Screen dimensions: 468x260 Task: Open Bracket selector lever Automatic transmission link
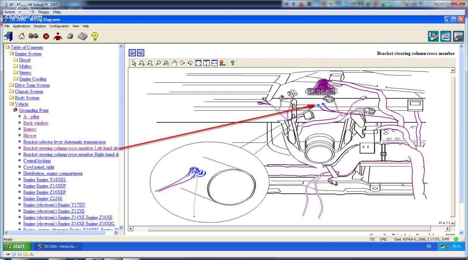coord(64,142)
